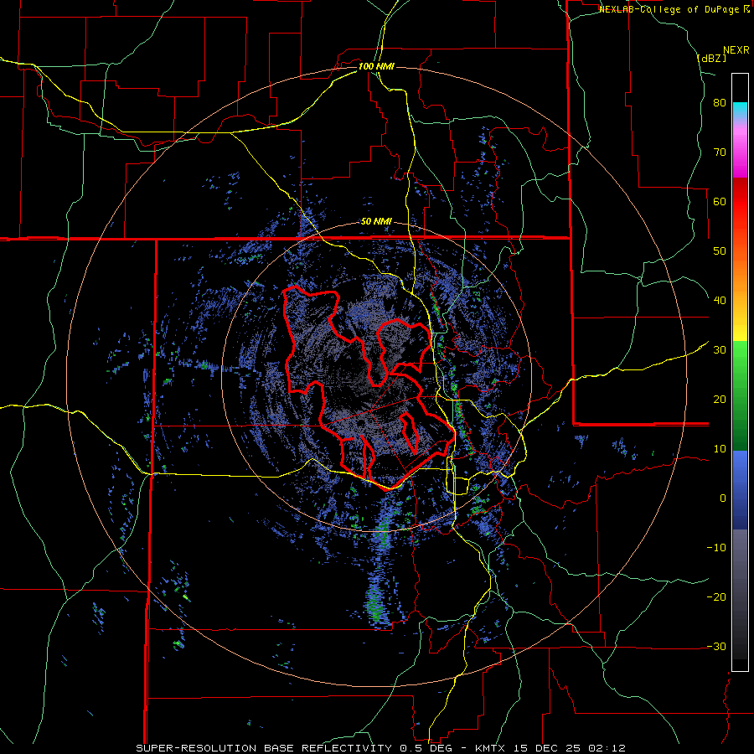This screenshot has height=754, width=754.
Task: Click the [dBZ] unit label
Action: (712, 58)
